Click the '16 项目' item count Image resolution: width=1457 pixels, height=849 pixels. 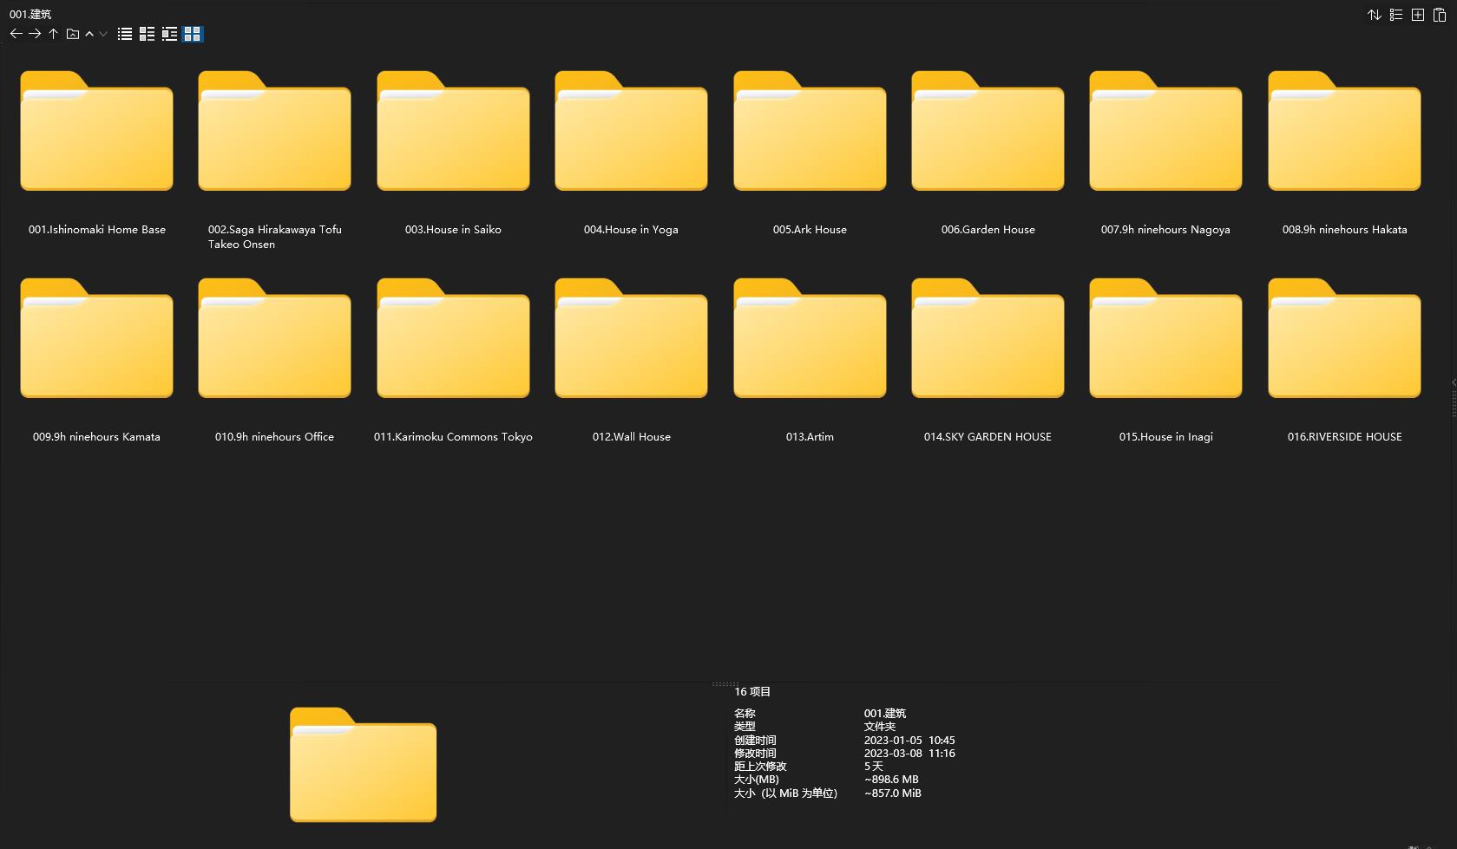(x=752, y=691)
